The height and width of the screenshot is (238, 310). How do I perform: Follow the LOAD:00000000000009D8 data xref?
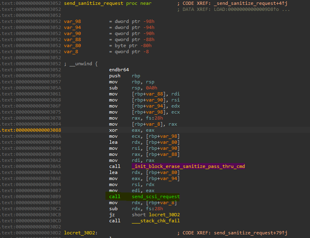click(246, 9)
